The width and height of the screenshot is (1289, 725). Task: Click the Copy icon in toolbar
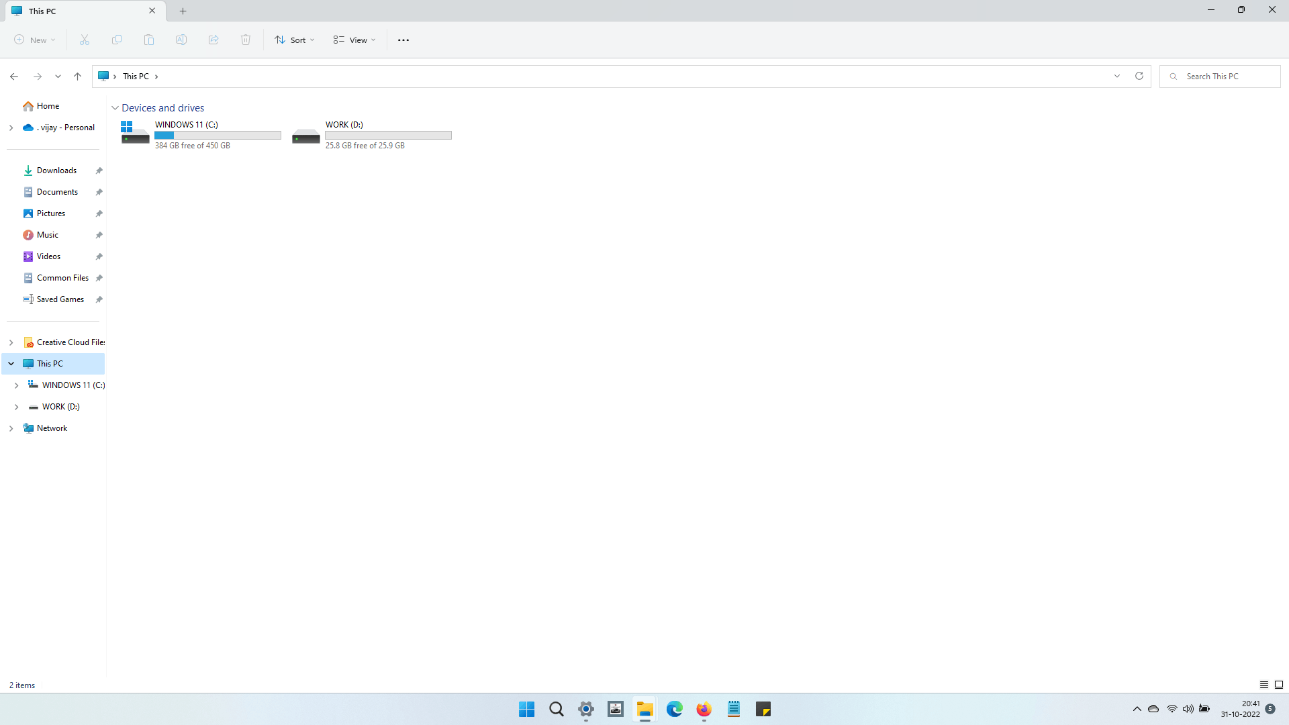117,40
